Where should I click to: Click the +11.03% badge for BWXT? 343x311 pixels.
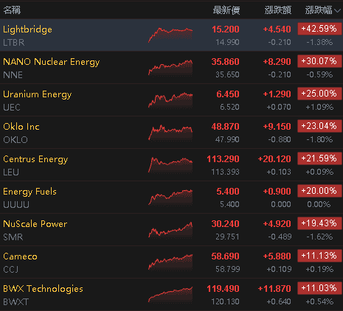[x=319, y=288]
